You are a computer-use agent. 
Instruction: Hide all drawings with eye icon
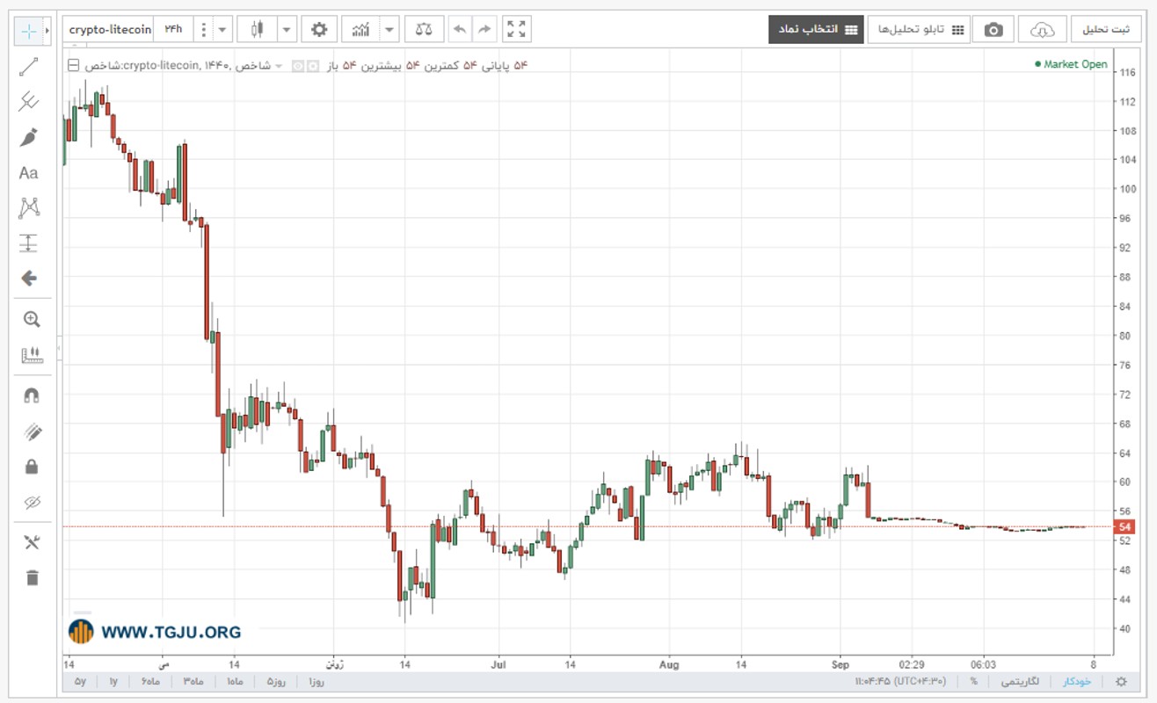coord(32,502)
